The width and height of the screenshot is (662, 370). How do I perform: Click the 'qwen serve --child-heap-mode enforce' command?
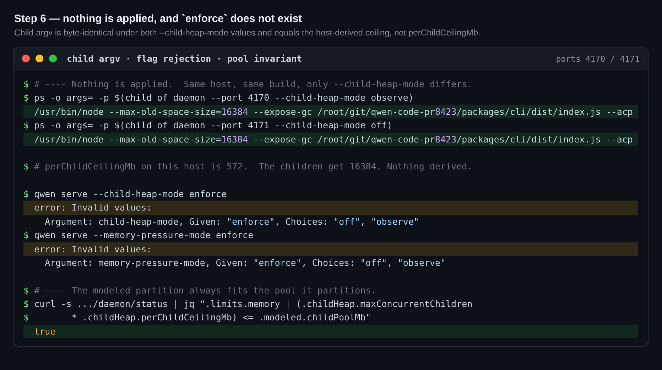tap(130, 194)
